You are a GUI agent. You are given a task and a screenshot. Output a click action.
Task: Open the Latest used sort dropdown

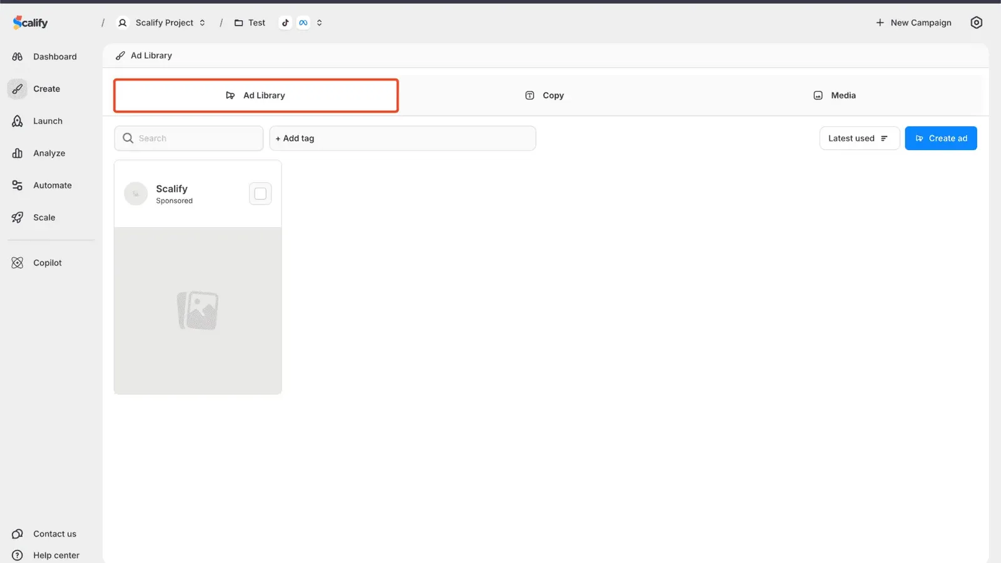coord(859,138)
